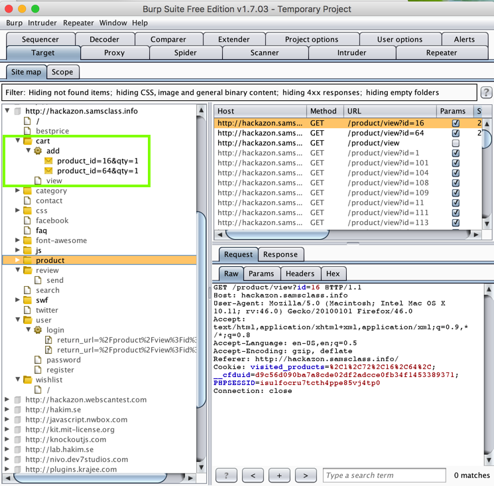
Task: Expand the http://hakim.se host node
Action: click(8, 410)
